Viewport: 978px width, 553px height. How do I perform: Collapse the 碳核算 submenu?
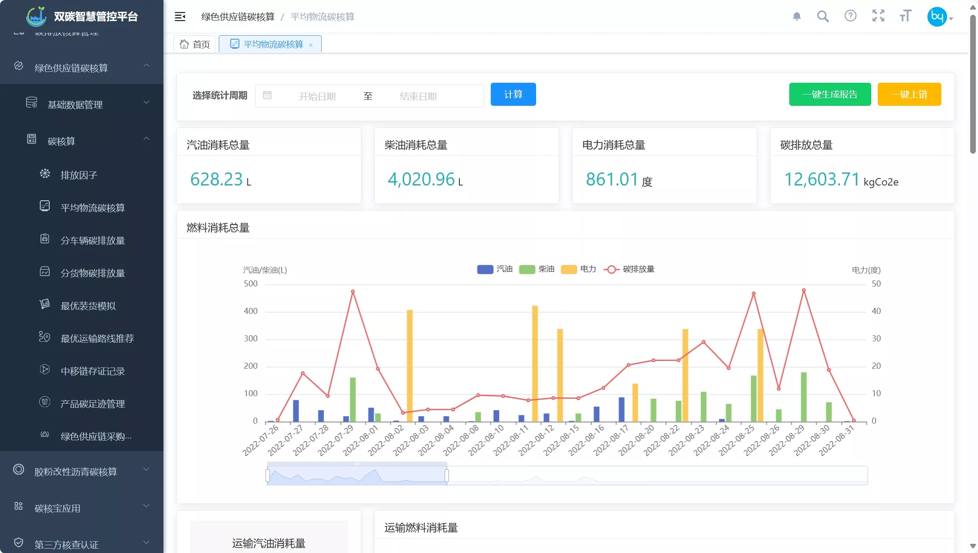coord(146,139)
